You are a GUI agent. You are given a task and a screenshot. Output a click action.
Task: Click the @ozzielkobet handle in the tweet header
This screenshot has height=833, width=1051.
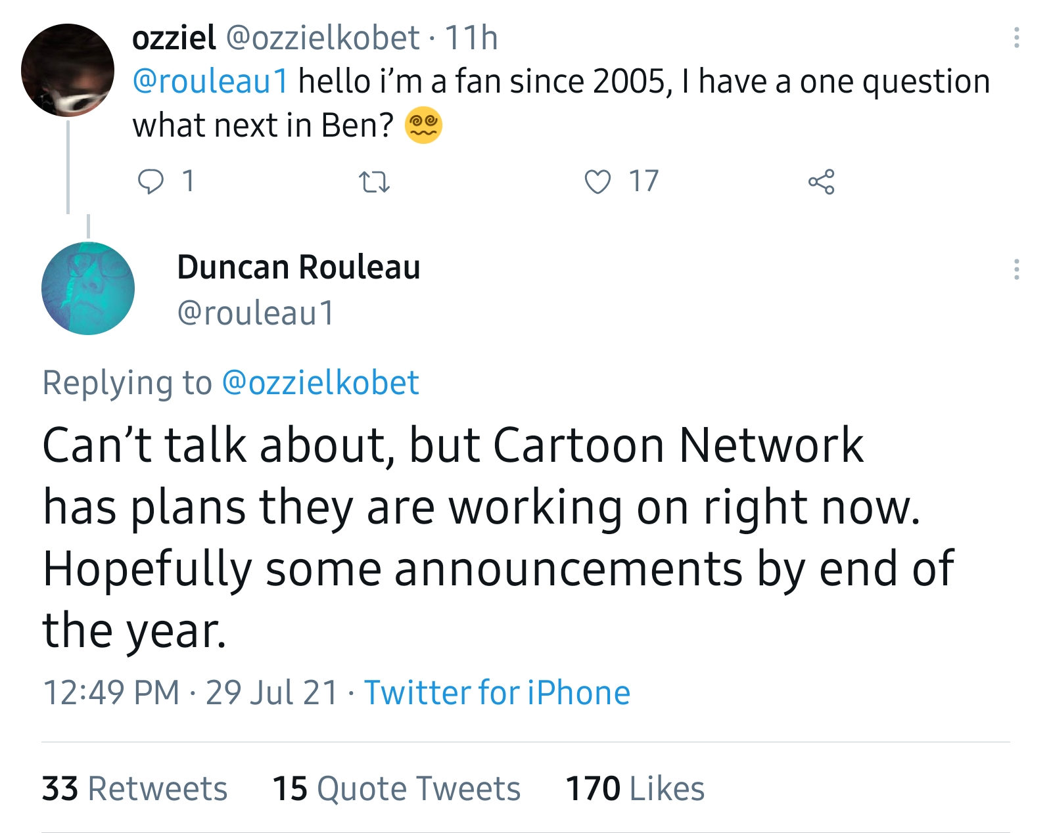click(323, 38)
